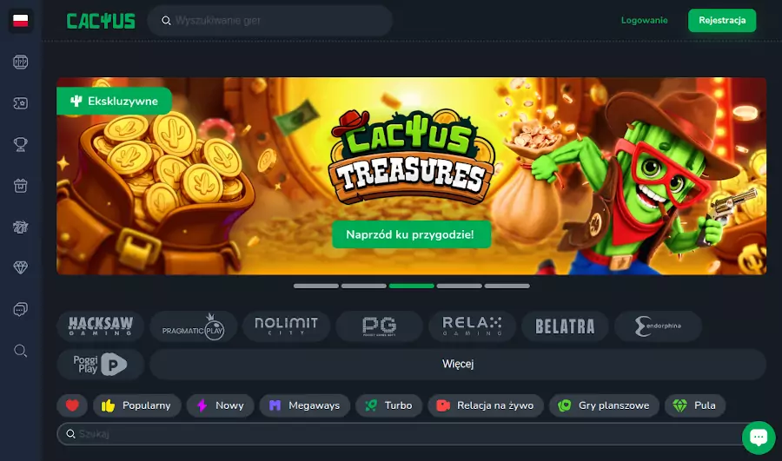Open the gift box bonuses icon

coord(21,186)
